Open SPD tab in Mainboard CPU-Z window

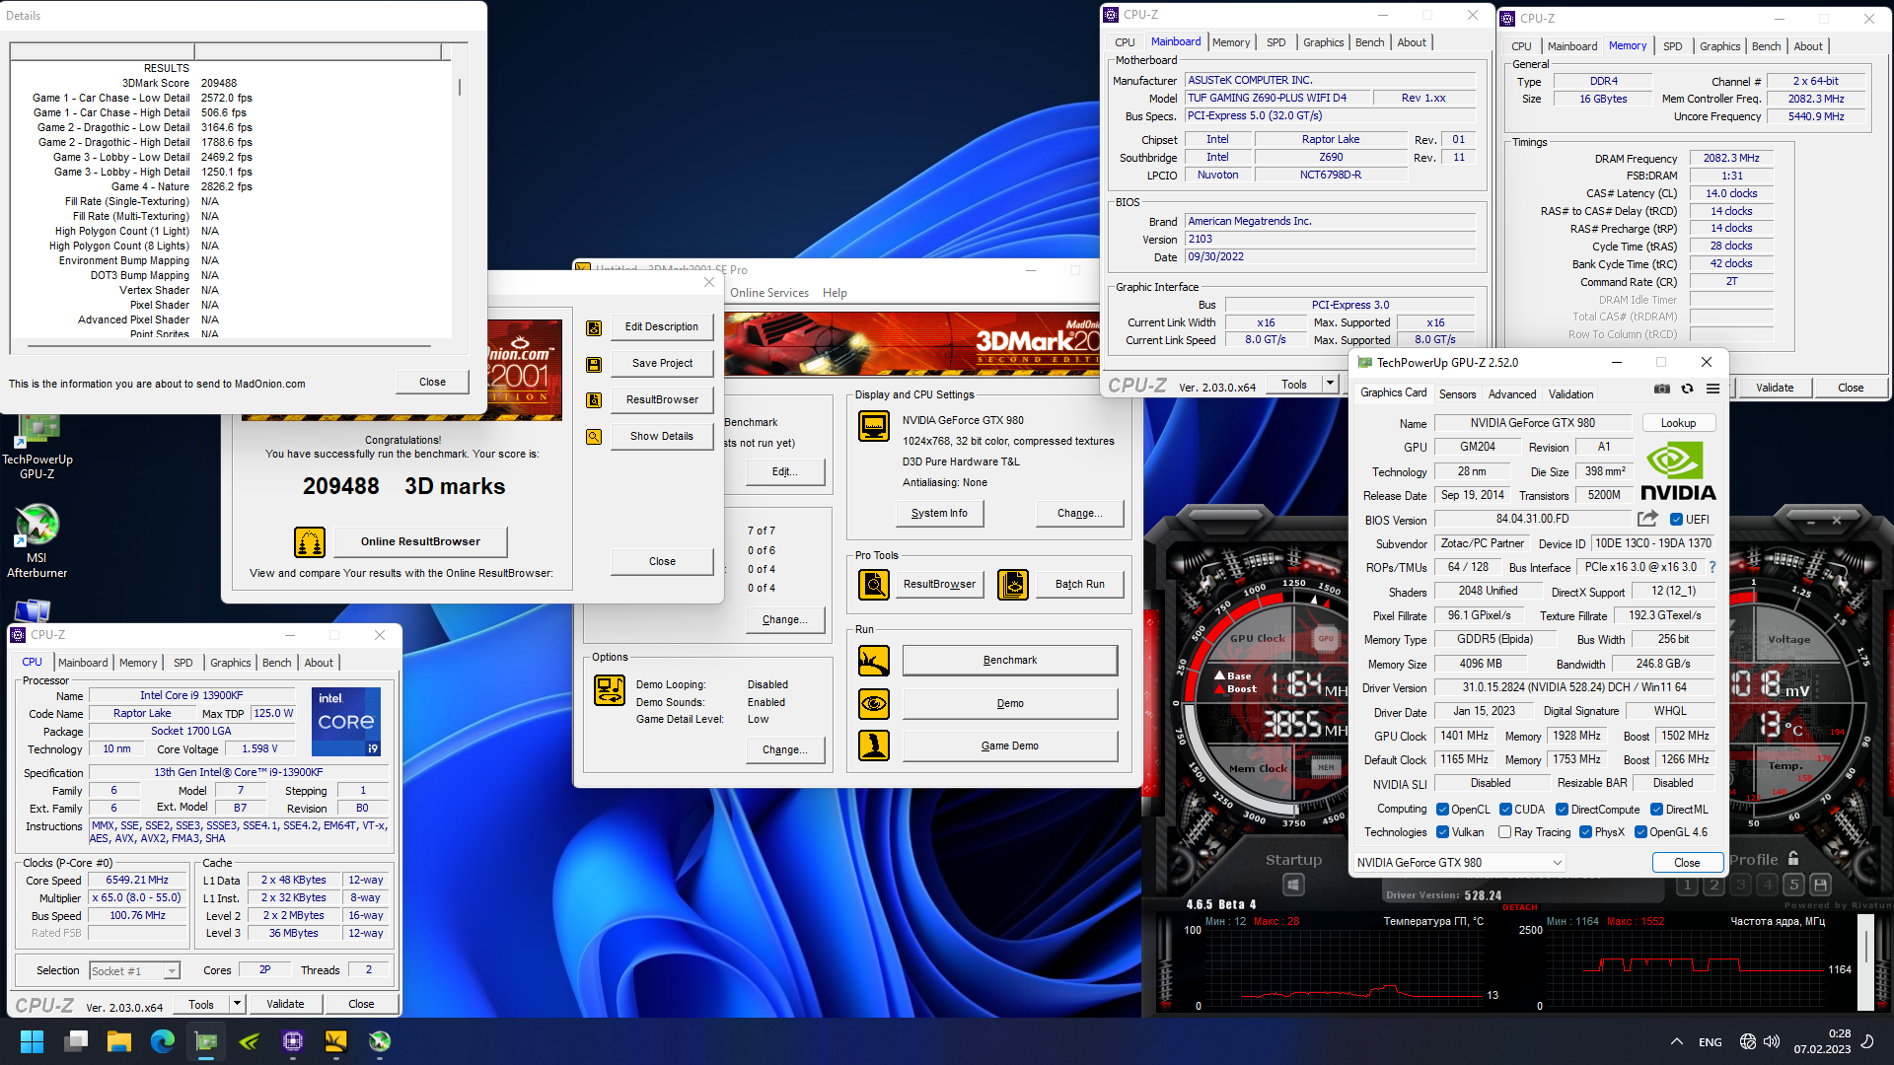tap(1275, 42)
